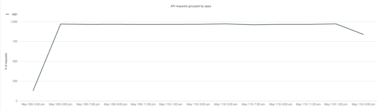Click the '250' y-axis tick label
Screen dimensions: 381x110
(15, 81)
